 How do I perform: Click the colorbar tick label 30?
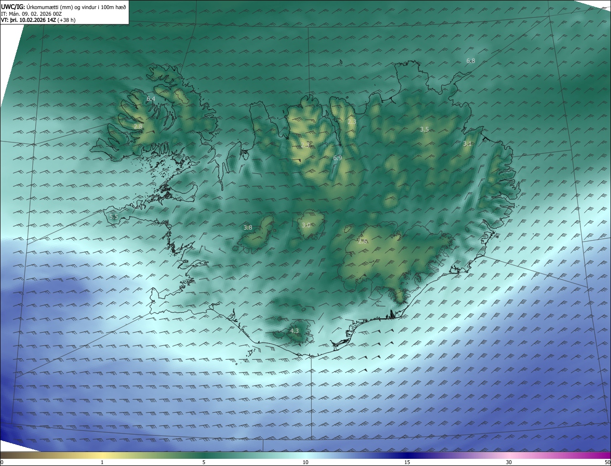click(509, 462)
